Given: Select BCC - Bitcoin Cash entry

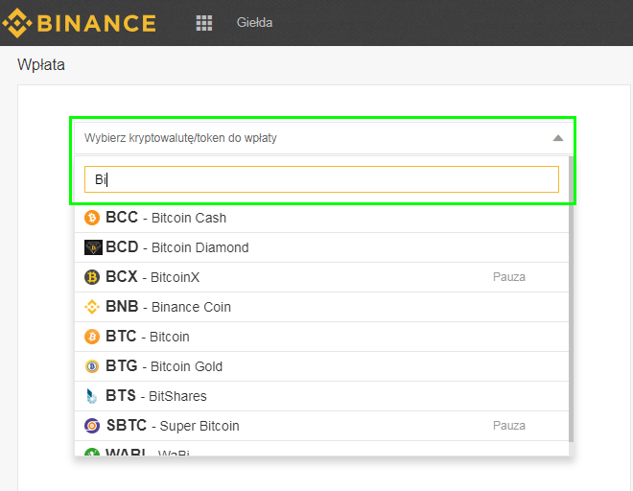Looking at the screenshot, I should 321,218.
